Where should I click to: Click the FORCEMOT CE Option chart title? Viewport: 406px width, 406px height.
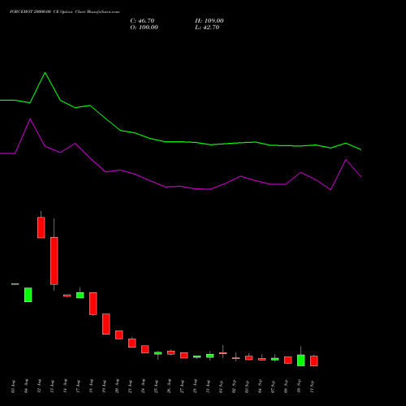point(64,12)
